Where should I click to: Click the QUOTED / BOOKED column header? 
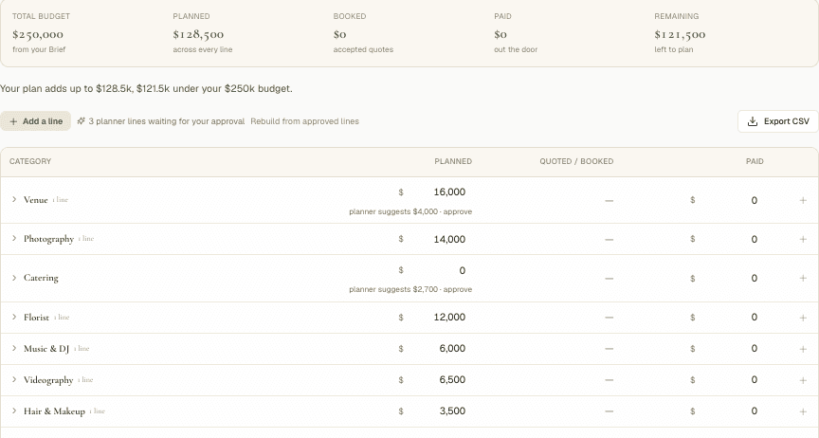coord(576,161)
